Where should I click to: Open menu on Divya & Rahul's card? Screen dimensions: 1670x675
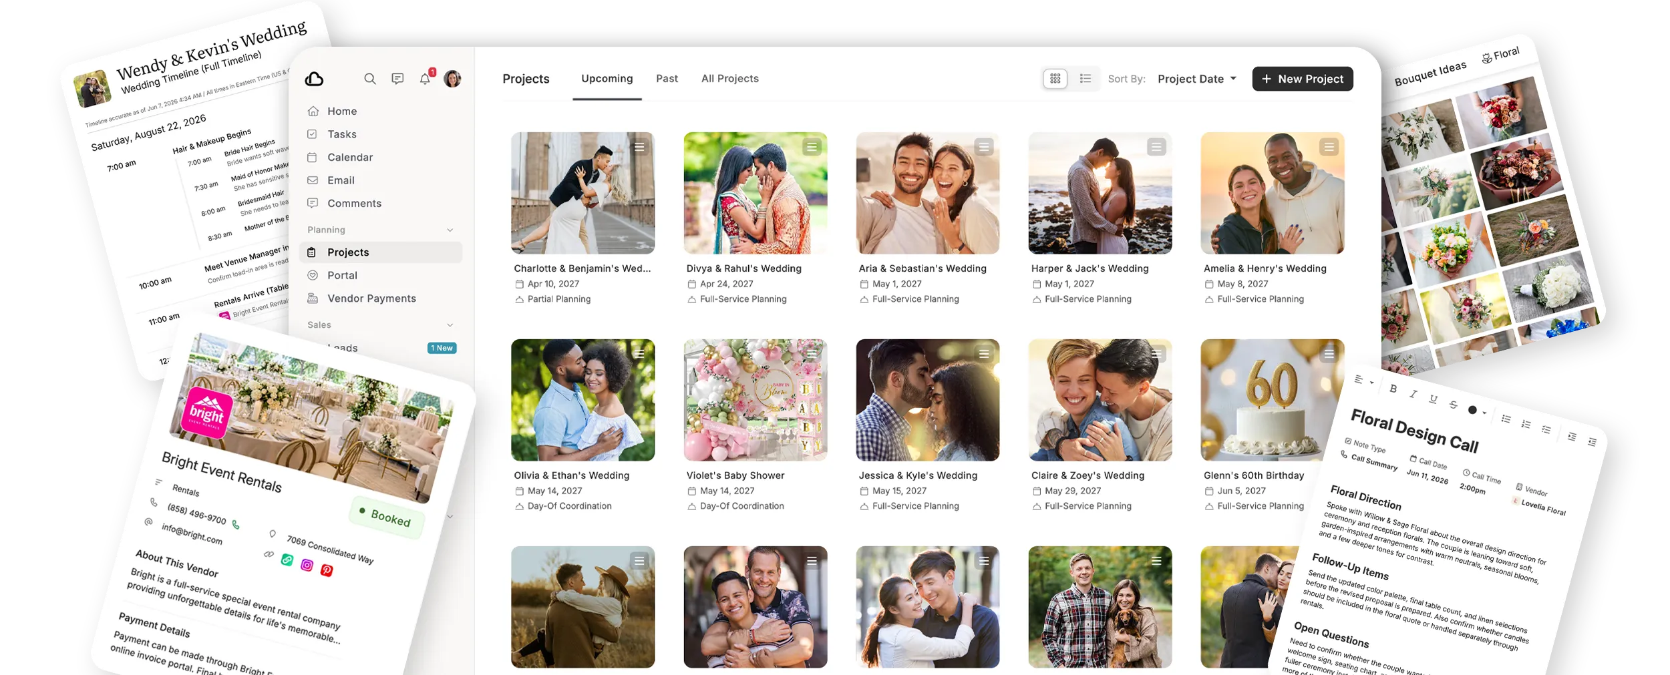[812, 147]
